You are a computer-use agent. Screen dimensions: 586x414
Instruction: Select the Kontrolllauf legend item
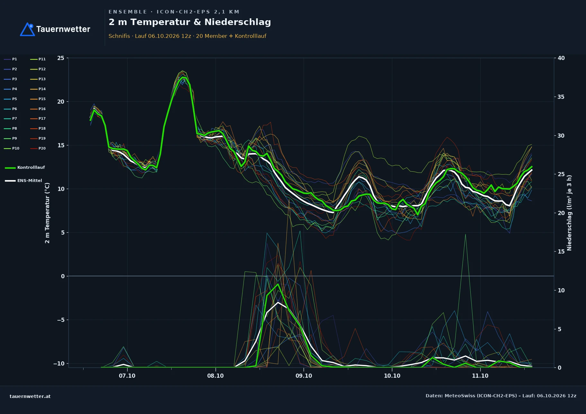point(25,168)
